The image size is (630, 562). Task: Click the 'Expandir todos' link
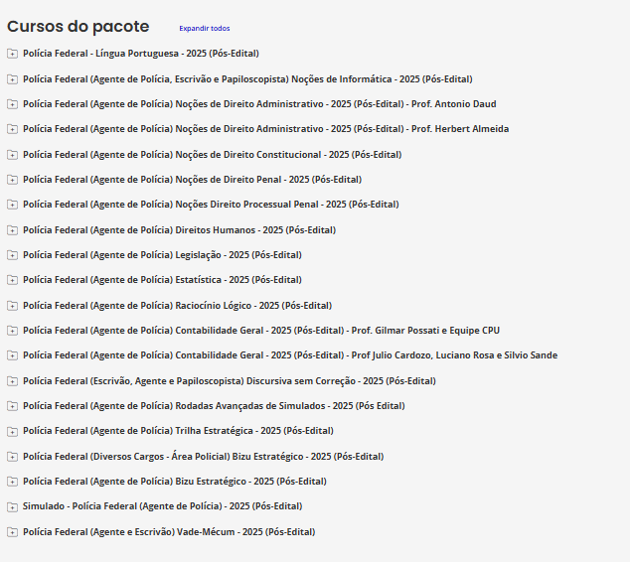[x=205, y=29]
